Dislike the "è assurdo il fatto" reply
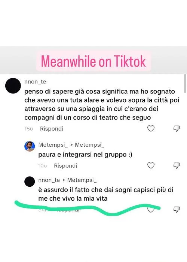 coord(177,209)
